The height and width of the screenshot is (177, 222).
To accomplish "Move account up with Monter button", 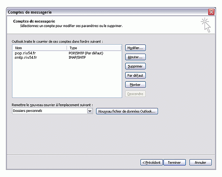I will [x=135, y=85].
